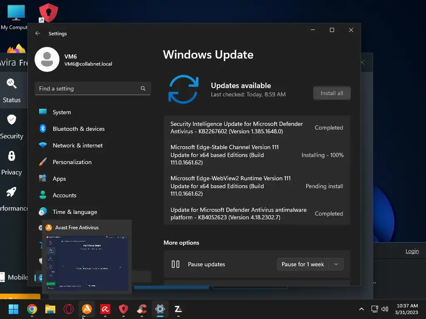Focus the Find a setting search box
The height and width of the screenshot is (319, 426).
click(93, 88)
